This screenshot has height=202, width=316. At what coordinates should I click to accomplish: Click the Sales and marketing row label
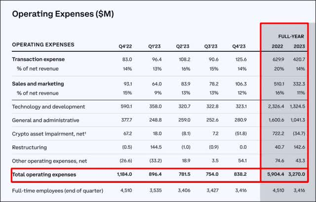(39, 83)
